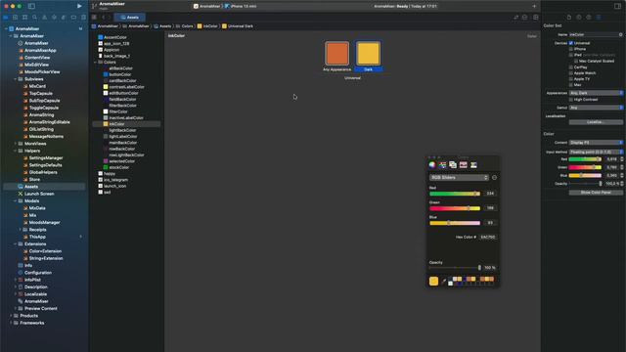The width and height of the screenshot is (626, 352).
Task: Select selectedColor in the asset list
Action: pos(121,161)
